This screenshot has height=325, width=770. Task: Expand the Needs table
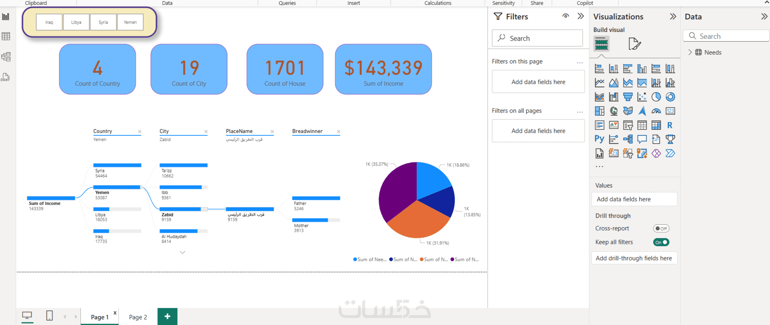tap(690, 52)
